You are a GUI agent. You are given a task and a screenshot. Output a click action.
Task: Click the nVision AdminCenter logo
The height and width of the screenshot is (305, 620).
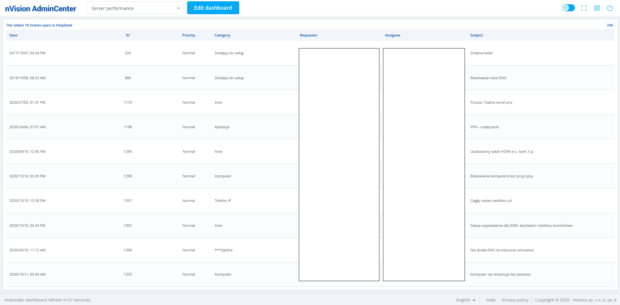tap(41, 9)
